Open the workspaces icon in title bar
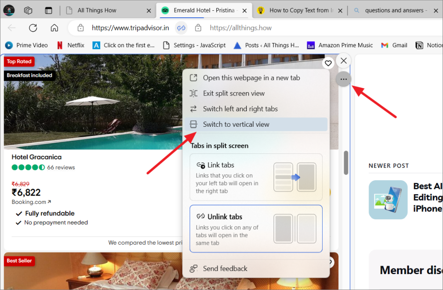Image resolution: width=443 pixels, height=290 pixels. click(28, 10)
